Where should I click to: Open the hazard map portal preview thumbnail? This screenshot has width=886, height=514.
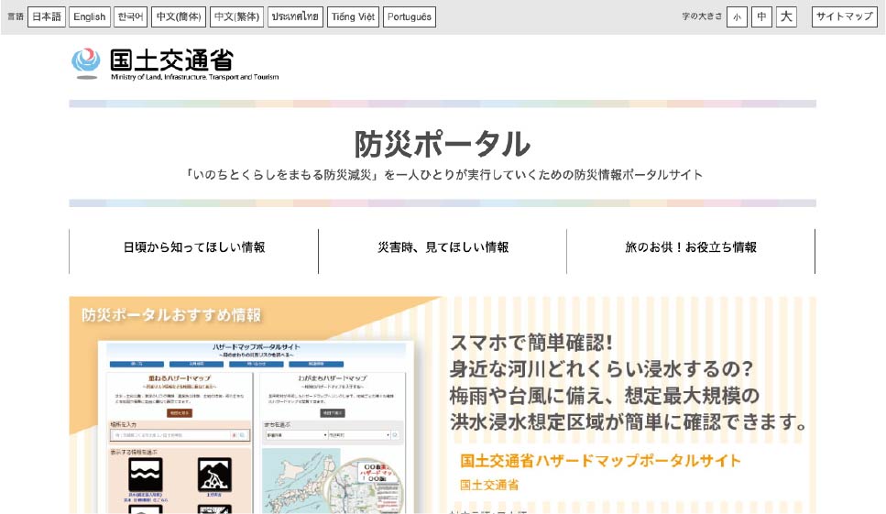[x=256, y=427]
